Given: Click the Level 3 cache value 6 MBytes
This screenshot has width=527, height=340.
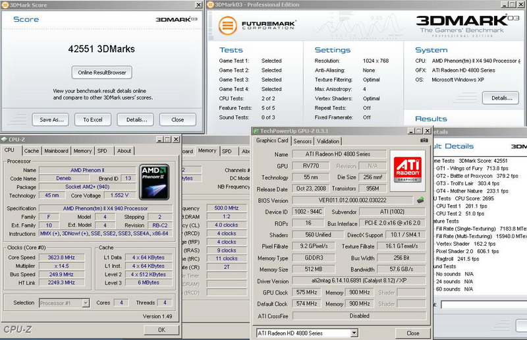Looking at the screenshot, I should [148, 283].
